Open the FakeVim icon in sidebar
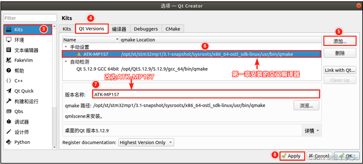Image resolution: width=363 pixels, height=164 pixels. 9,60
